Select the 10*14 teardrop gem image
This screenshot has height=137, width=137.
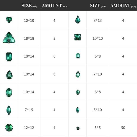9,75
